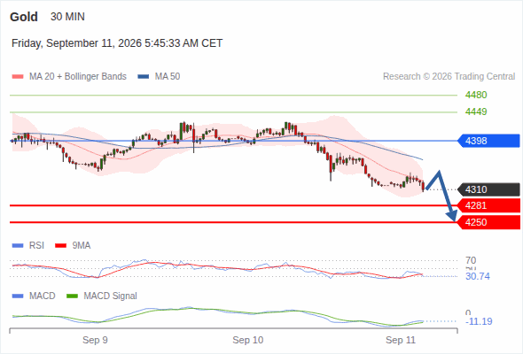Click the MA 50 blue legend swatch
Image resolution: width=523 pixels, height=354 pixels.
point(144,77)
